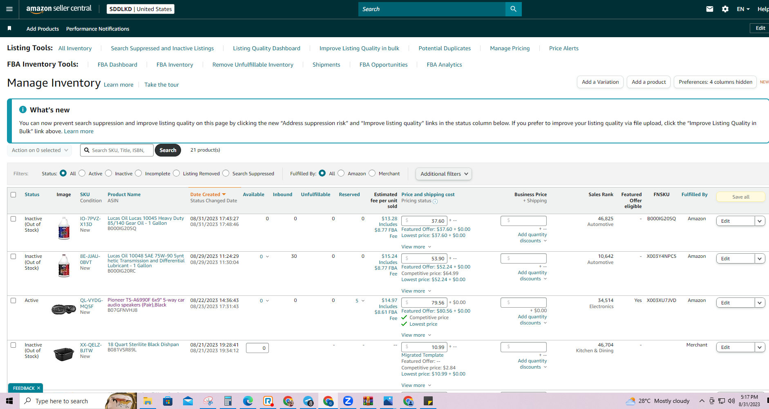
Task: Check the Sterilite Dishpan row checkbox
Action: 13,345
